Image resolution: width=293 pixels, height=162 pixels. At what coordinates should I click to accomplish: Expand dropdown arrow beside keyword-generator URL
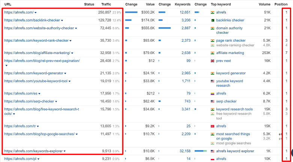[65, 73]
